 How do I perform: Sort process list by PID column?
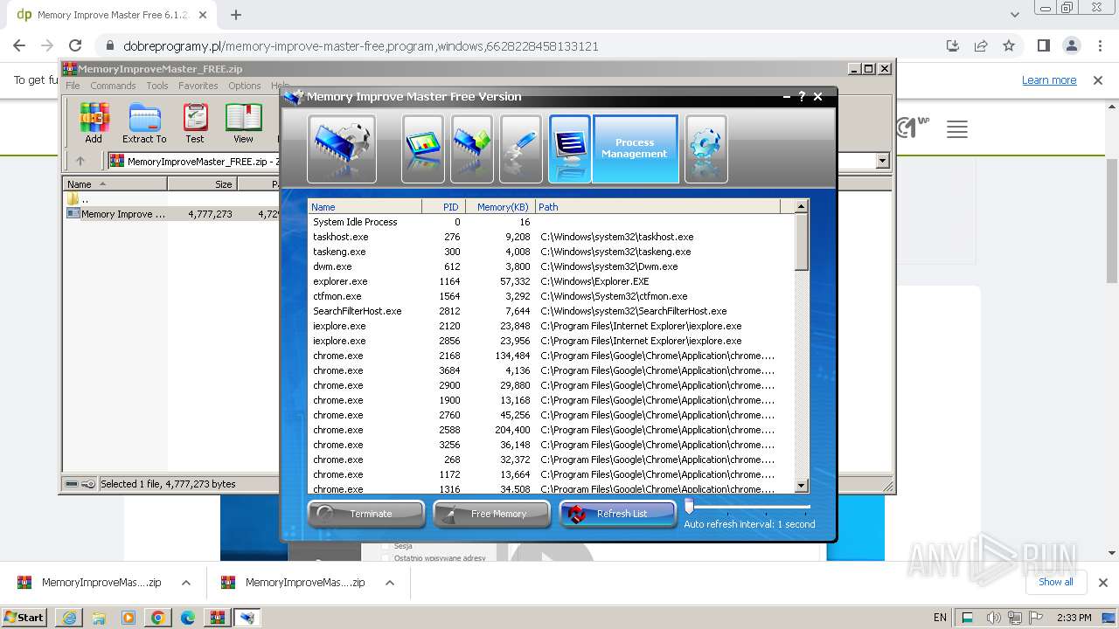(x=442, y=207)
